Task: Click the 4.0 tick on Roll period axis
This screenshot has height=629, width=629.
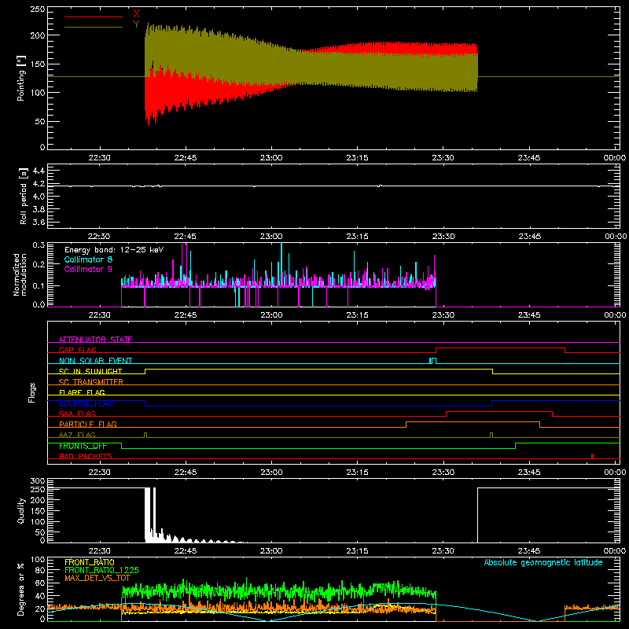Action: click(x=39, y=196)
